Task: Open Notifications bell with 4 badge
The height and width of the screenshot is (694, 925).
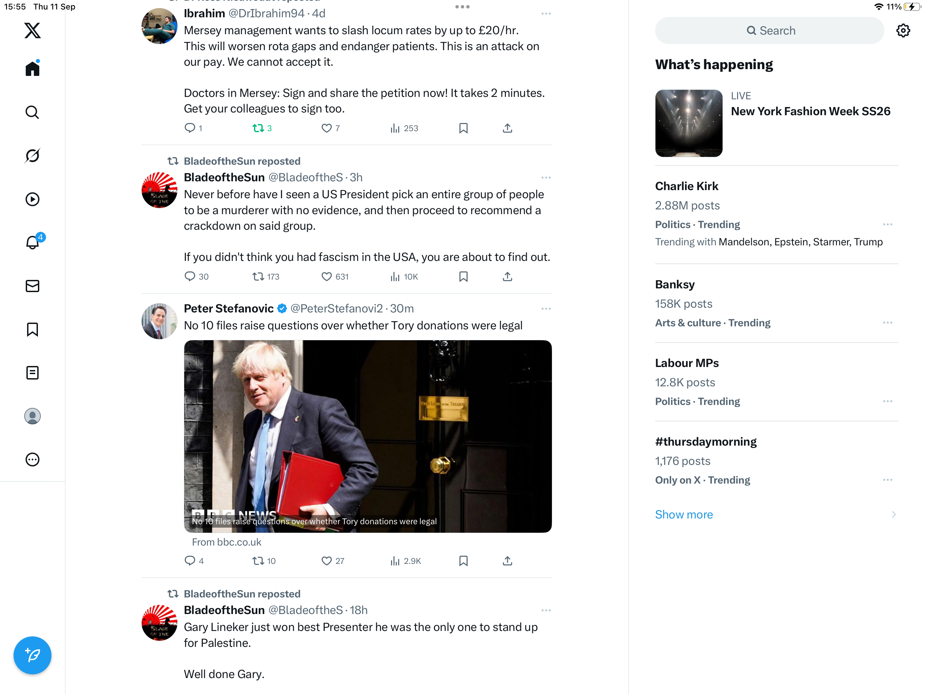Action: coord(32,242)
